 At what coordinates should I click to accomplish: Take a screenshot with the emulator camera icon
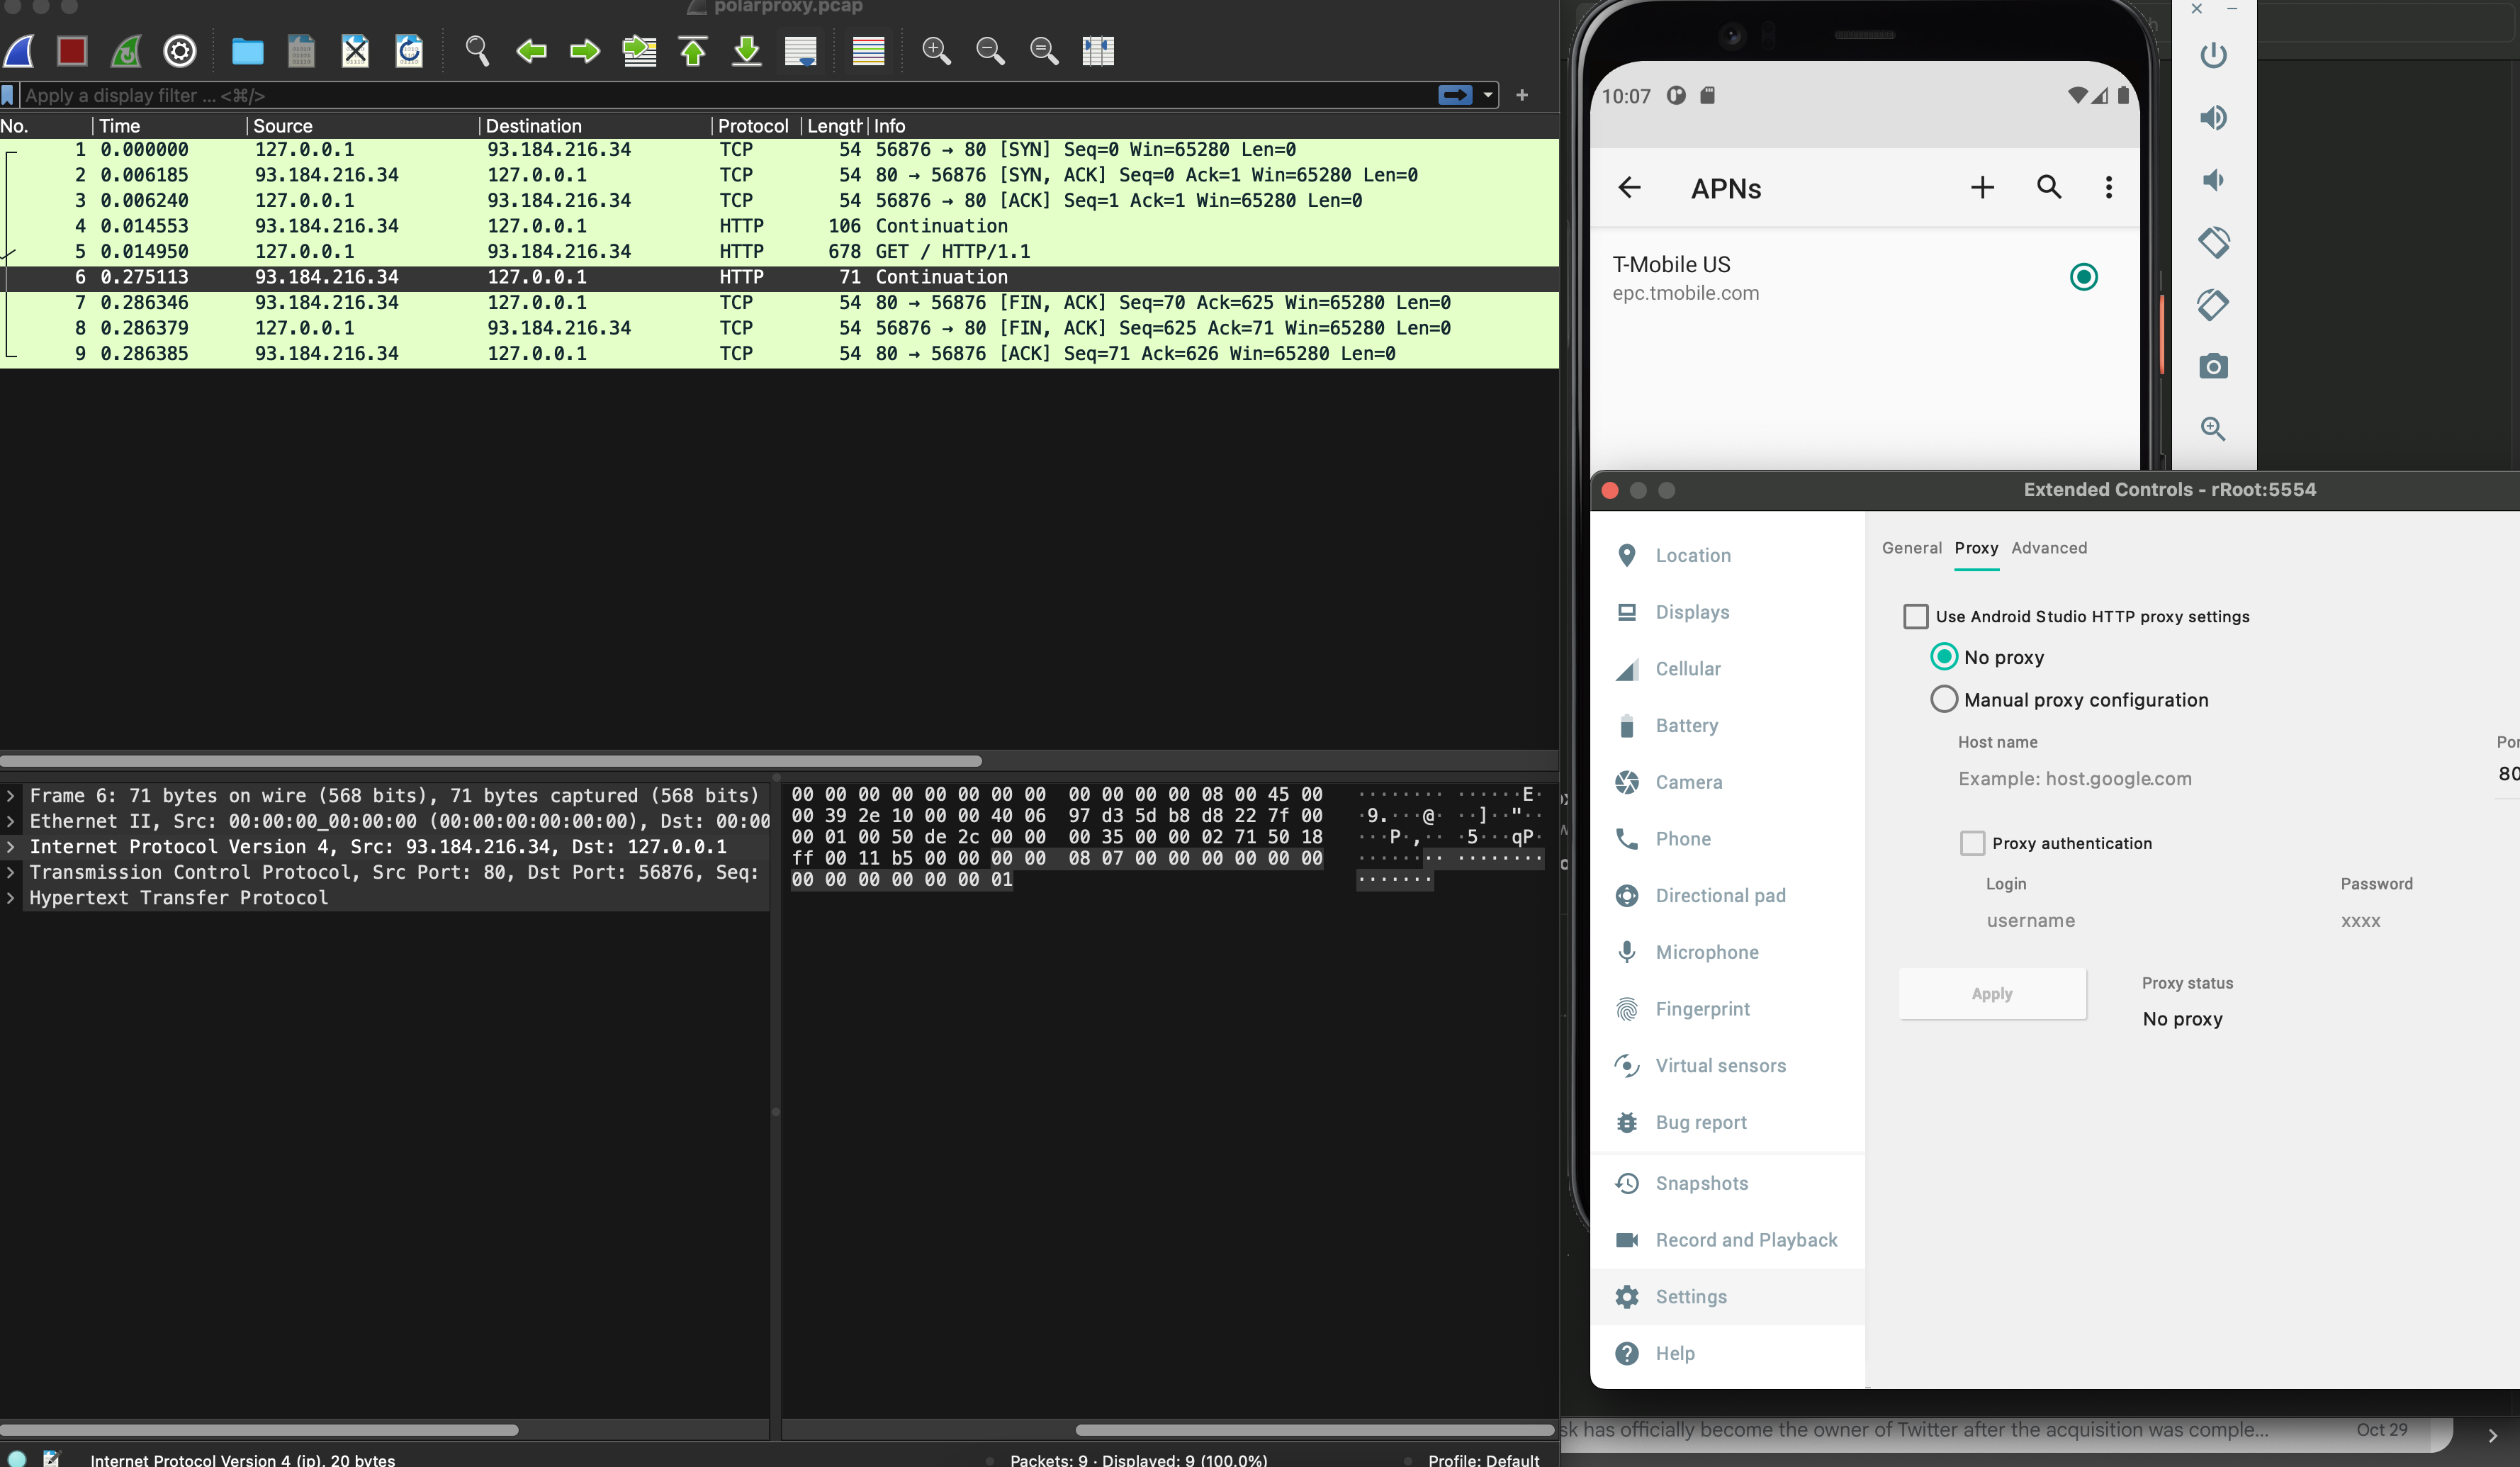click(2213, 367)
